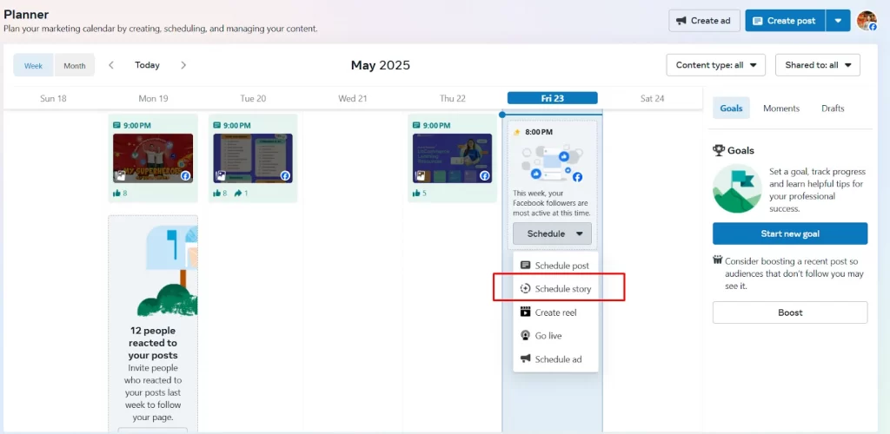
Task: Choose Create reel from menu
Action: 555,312
